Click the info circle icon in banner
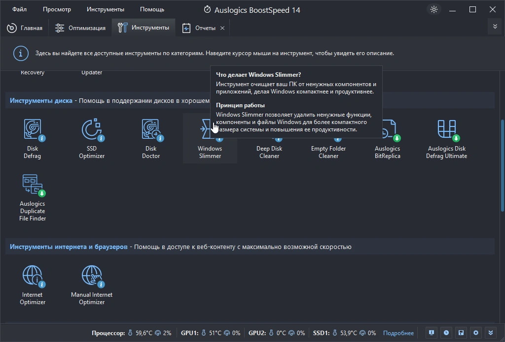The width and height of the screenshot is (505, 342). [x=21, y=53]
